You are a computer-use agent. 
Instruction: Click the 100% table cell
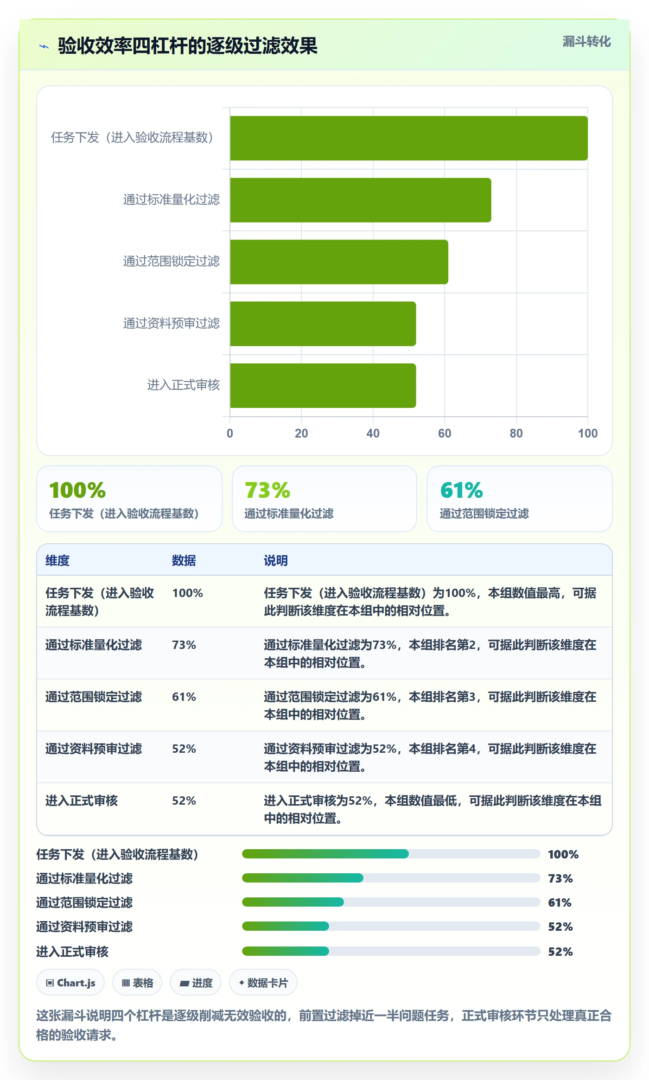point(188,593)
